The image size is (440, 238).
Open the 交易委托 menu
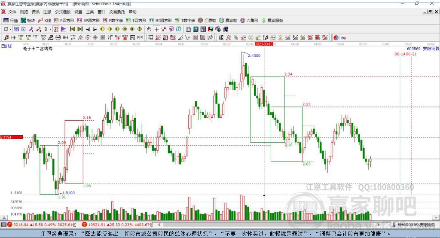pos(117,12)
